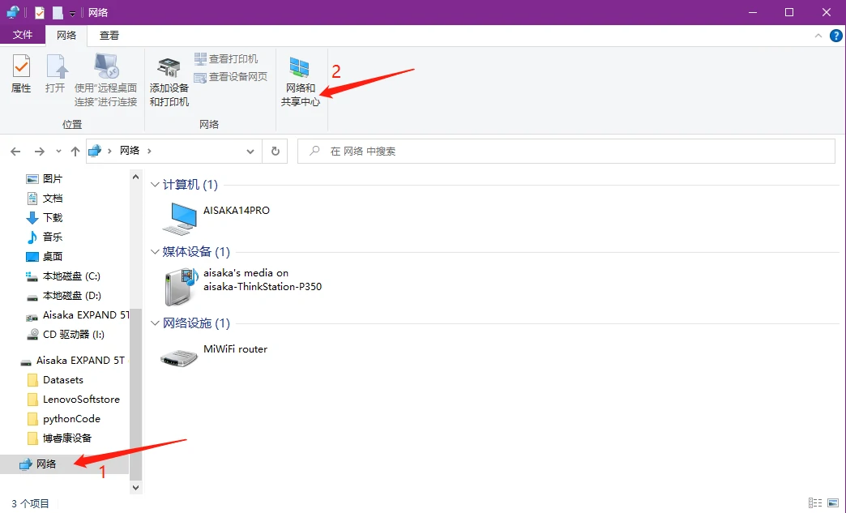This screenshot has height=513, width=846.
Task: Switch to the 查看 ribbon tab
Action: click(109, 36)
